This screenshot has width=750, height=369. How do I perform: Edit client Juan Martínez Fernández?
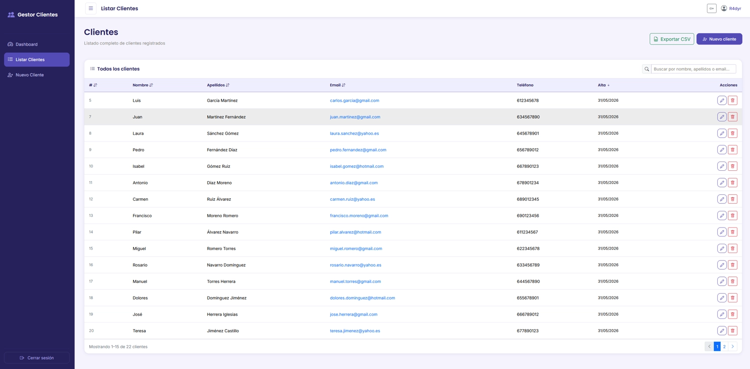pyautogui.click(x=722, y=117)
